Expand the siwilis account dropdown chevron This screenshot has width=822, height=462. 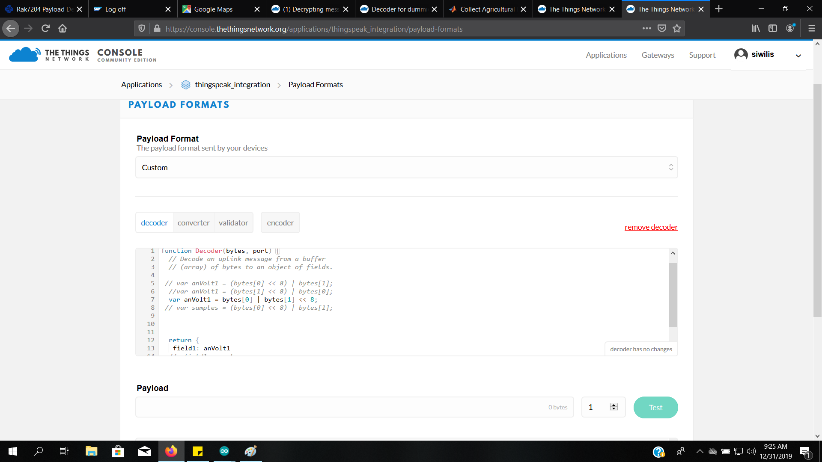point(798,56)
